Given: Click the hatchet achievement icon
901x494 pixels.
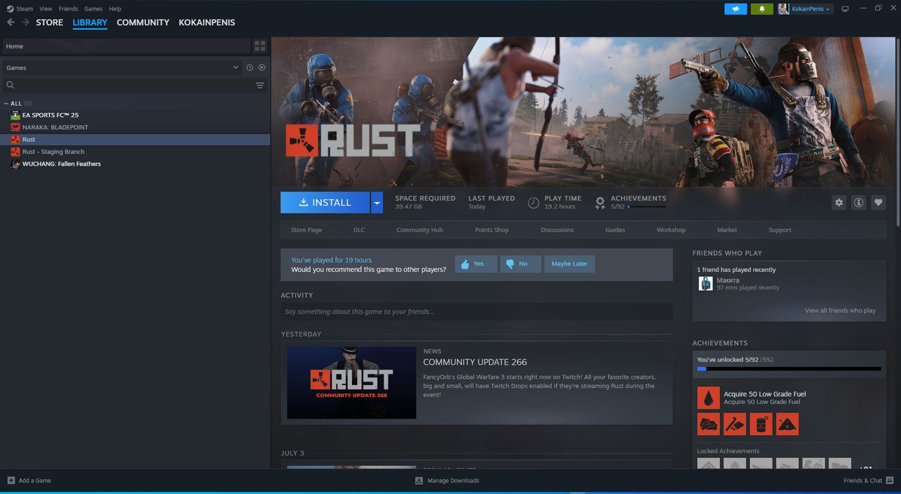Looking at the screenshot, I should pos(734,424).
